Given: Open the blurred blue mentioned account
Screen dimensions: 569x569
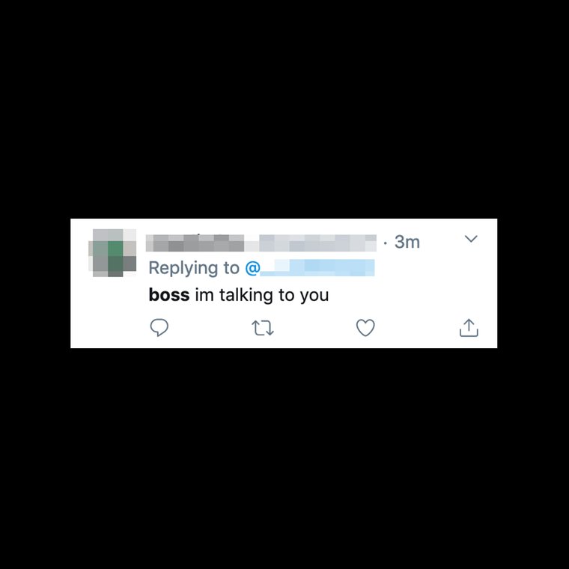Looking at the screenshot, I should [317, 268].
